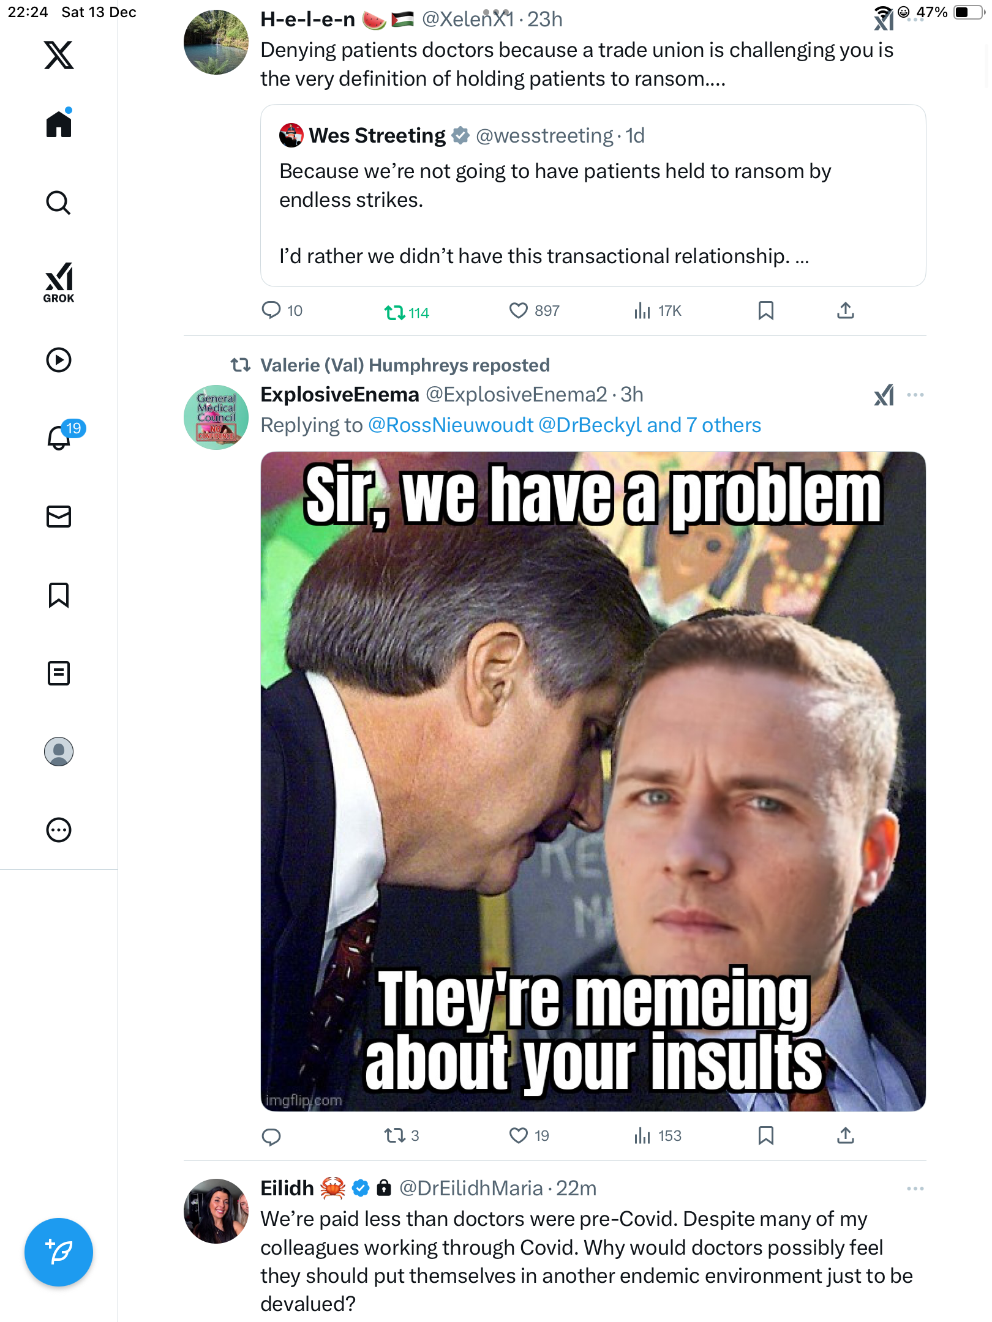The height and width of the screenshot is (1322, 992).
Task: Open the 'Sir, we have a problem' meme image
Action: [593, 781]
